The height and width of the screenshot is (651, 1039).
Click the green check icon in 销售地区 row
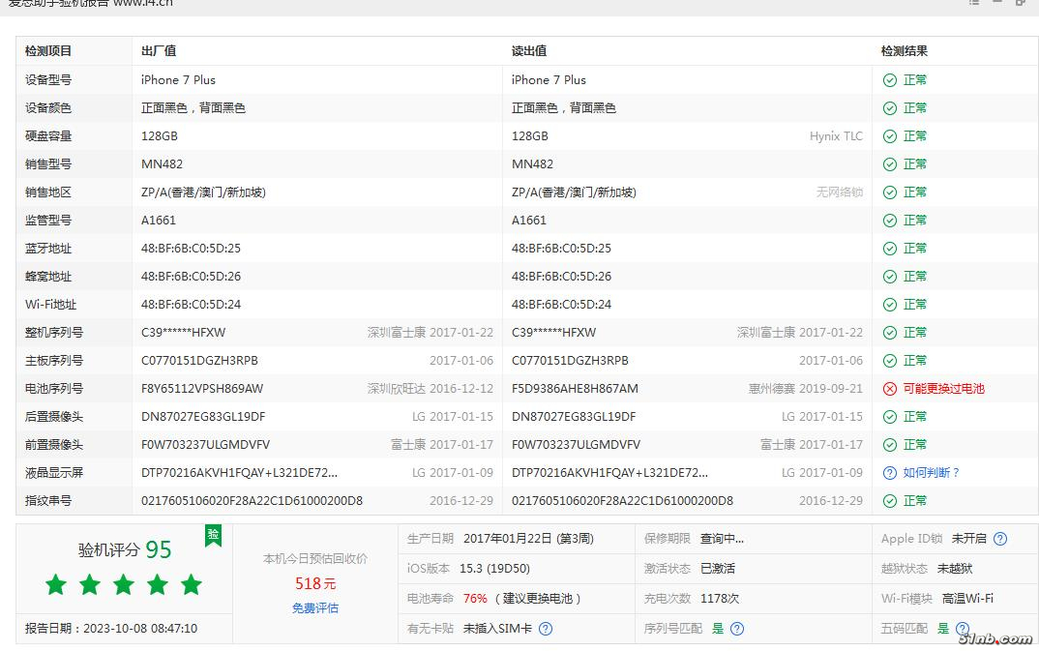click(890, 192)
